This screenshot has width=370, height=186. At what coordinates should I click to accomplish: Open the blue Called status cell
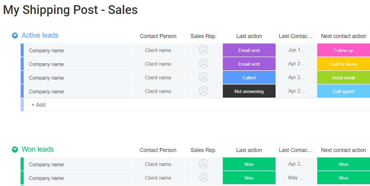pyautogui.click(x=249, y=77)
